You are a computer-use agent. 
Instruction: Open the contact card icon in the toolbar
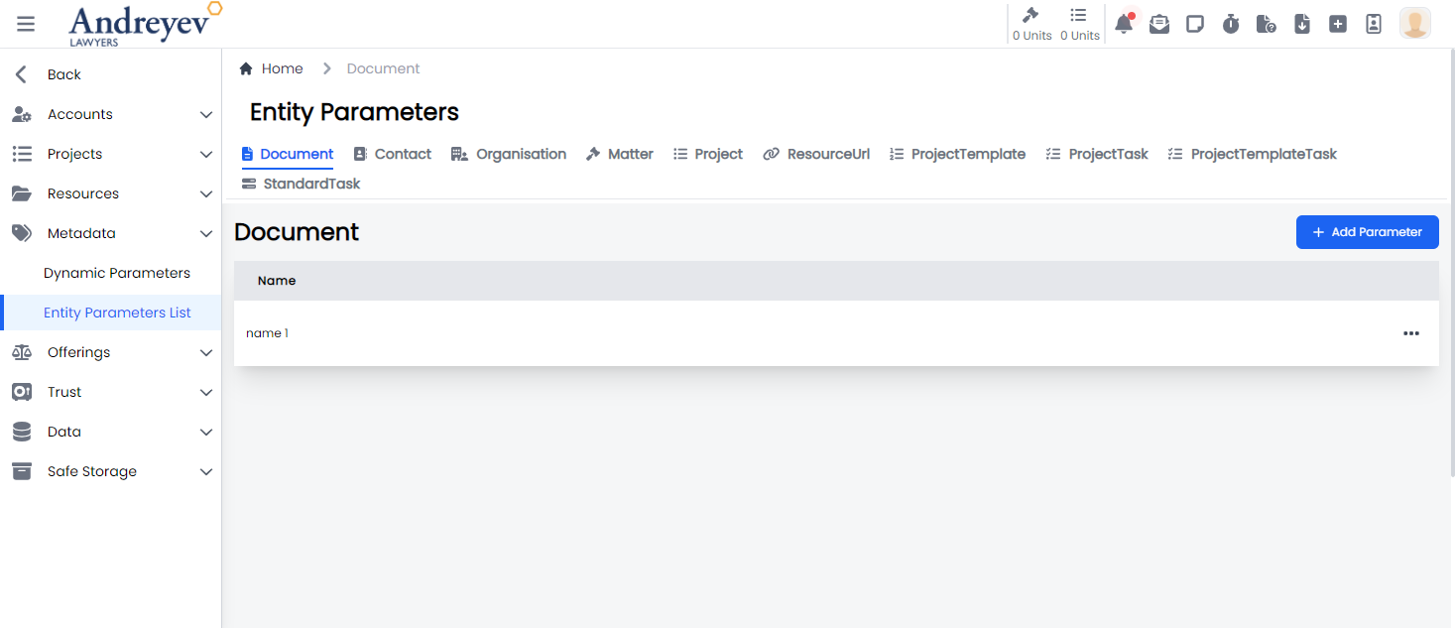(1374, 23)
